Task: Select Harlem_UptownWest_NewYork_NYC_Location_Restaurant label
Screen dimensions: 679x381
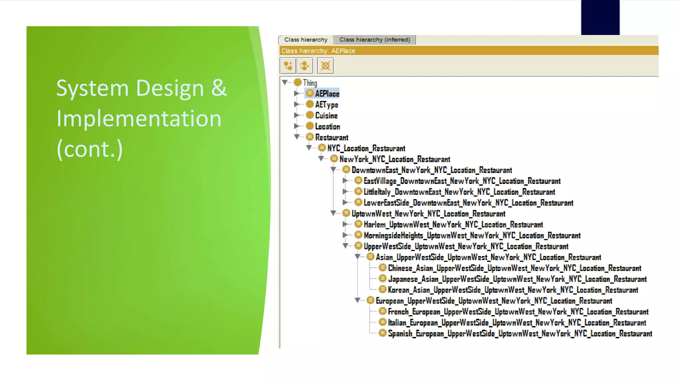Action: point(453,225)
